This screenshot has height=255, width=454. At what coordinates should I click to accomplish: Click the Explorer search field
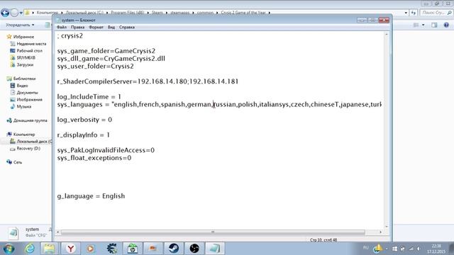(x=436, y=13)
